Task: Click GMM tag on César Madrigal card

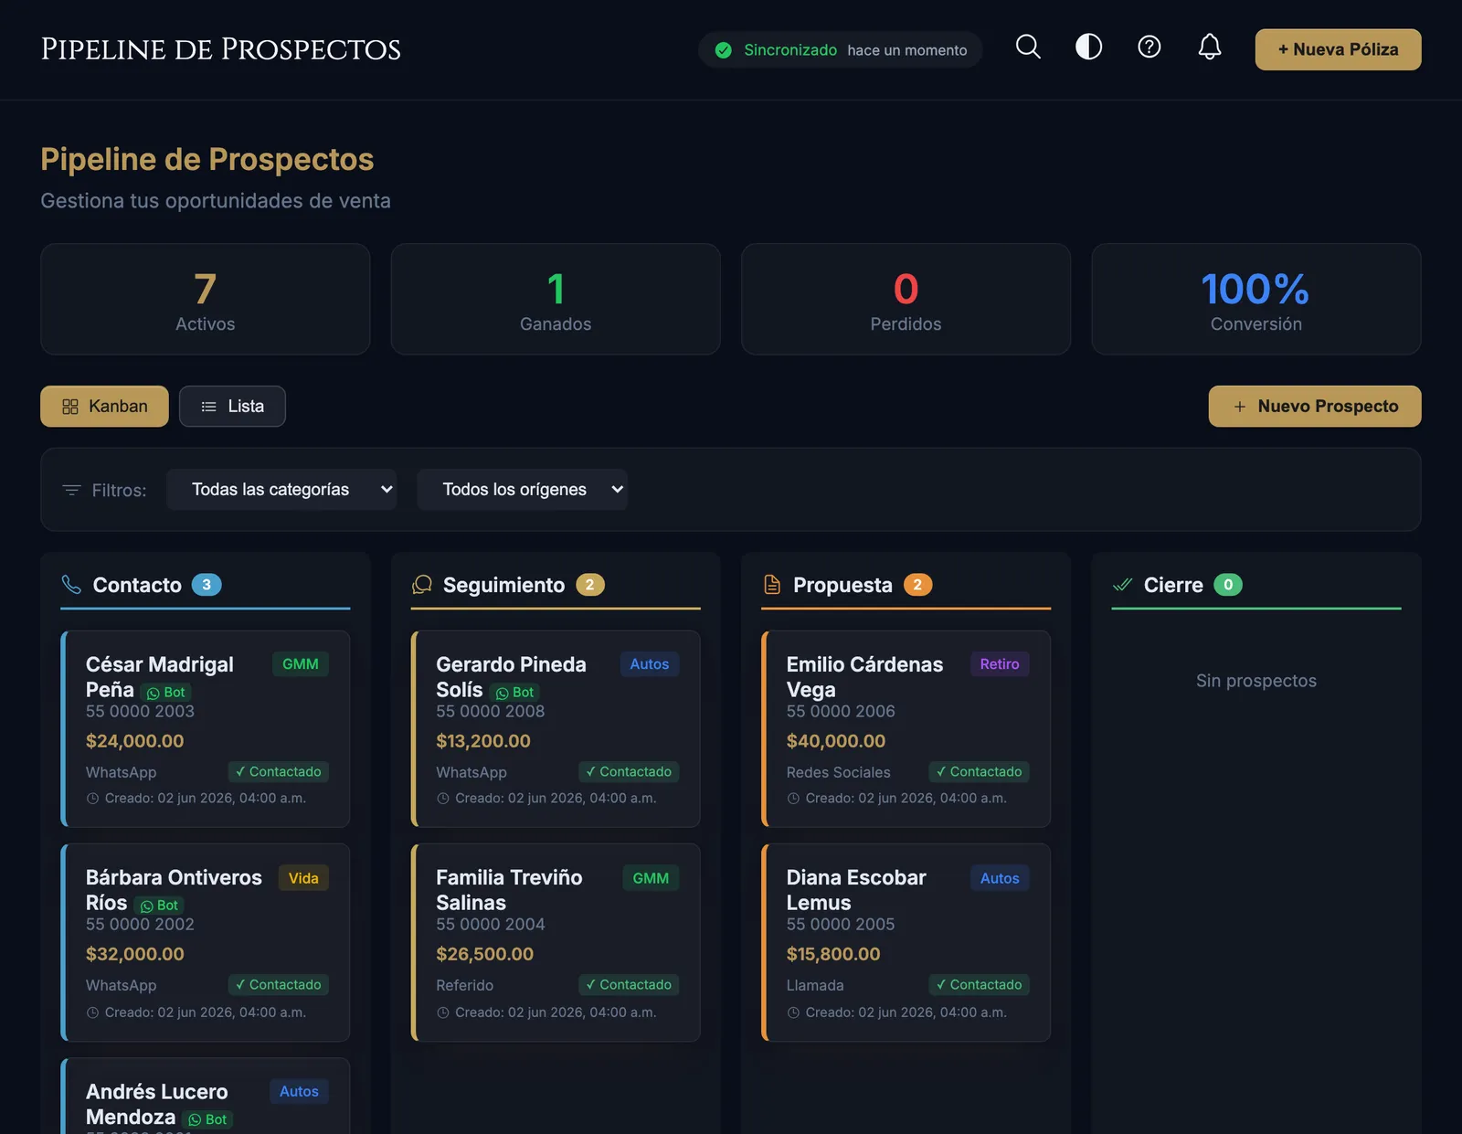Action: (301, 664)
